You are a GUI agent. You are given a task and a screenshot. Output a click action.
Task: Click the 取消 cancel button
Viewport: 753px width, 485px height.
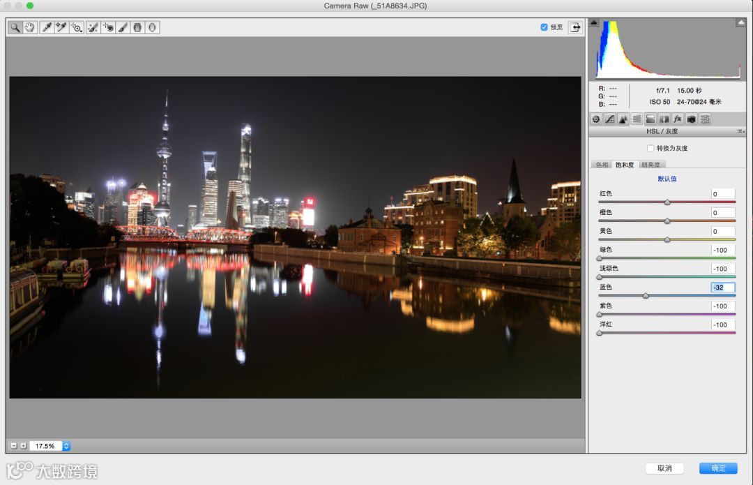point(664,468)
